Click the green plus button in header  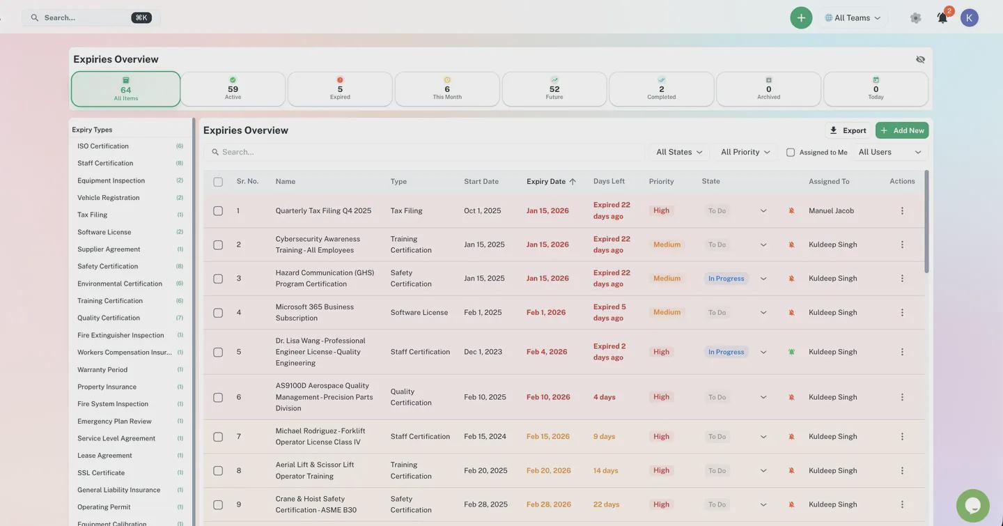click(801, 17)
